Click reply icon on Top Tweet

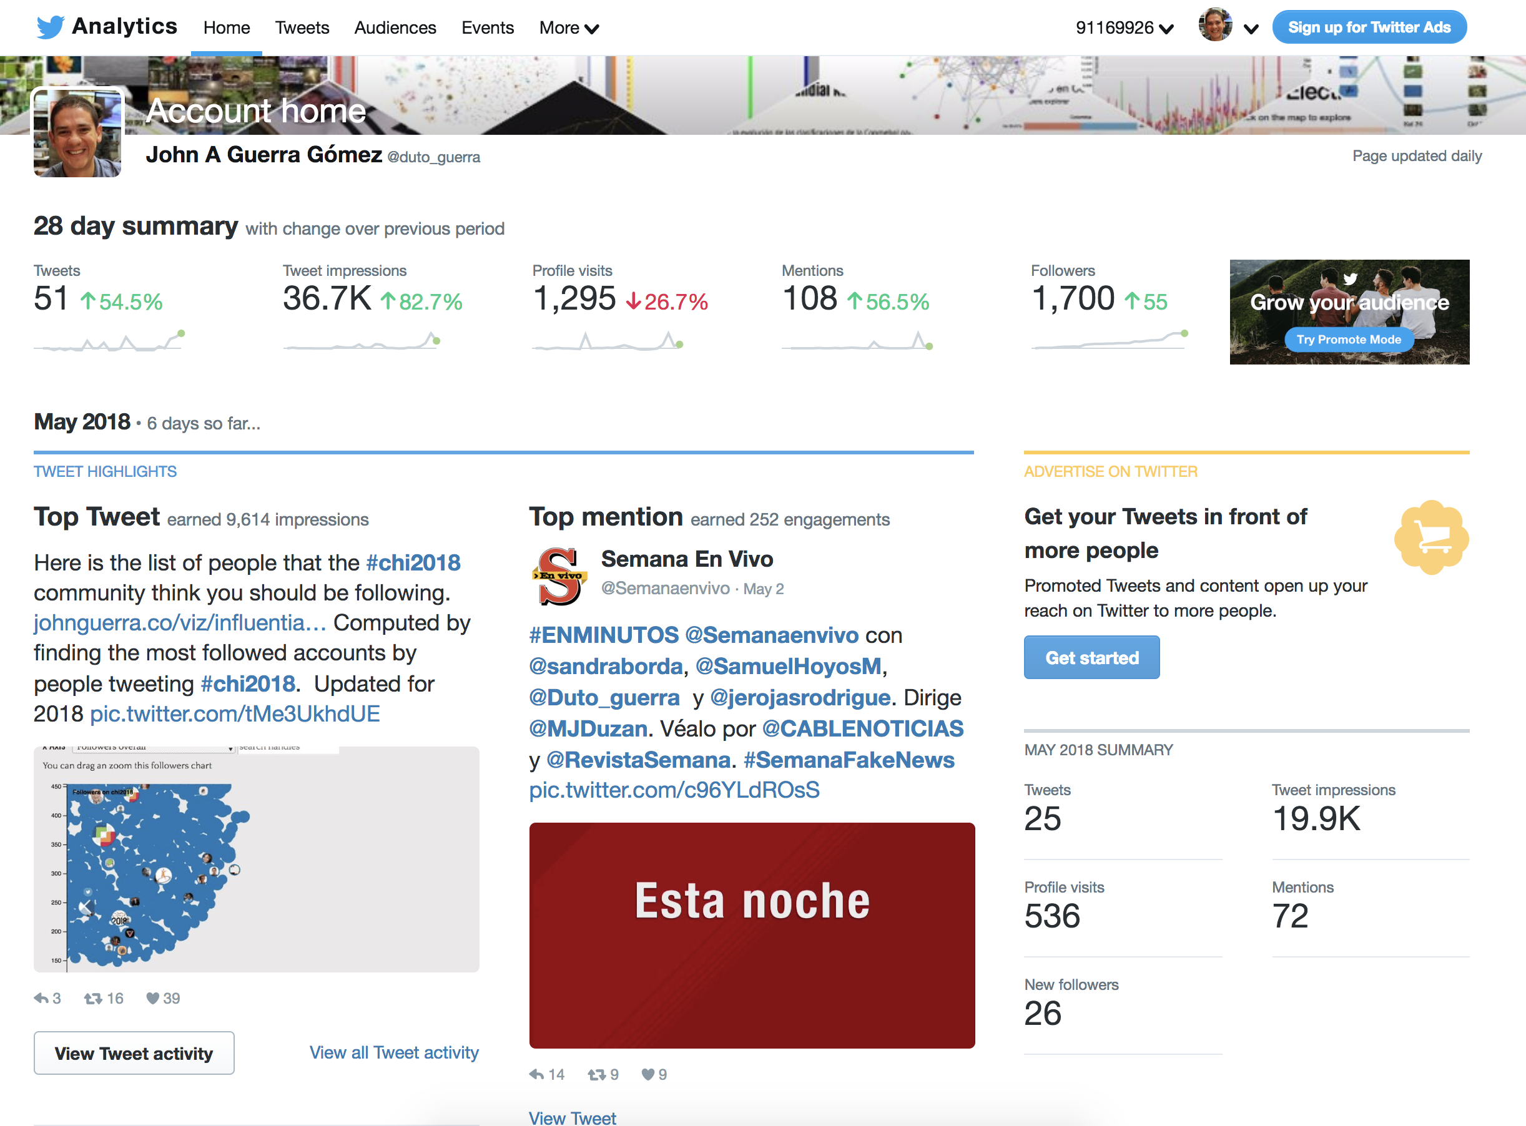tap(41, 999)
